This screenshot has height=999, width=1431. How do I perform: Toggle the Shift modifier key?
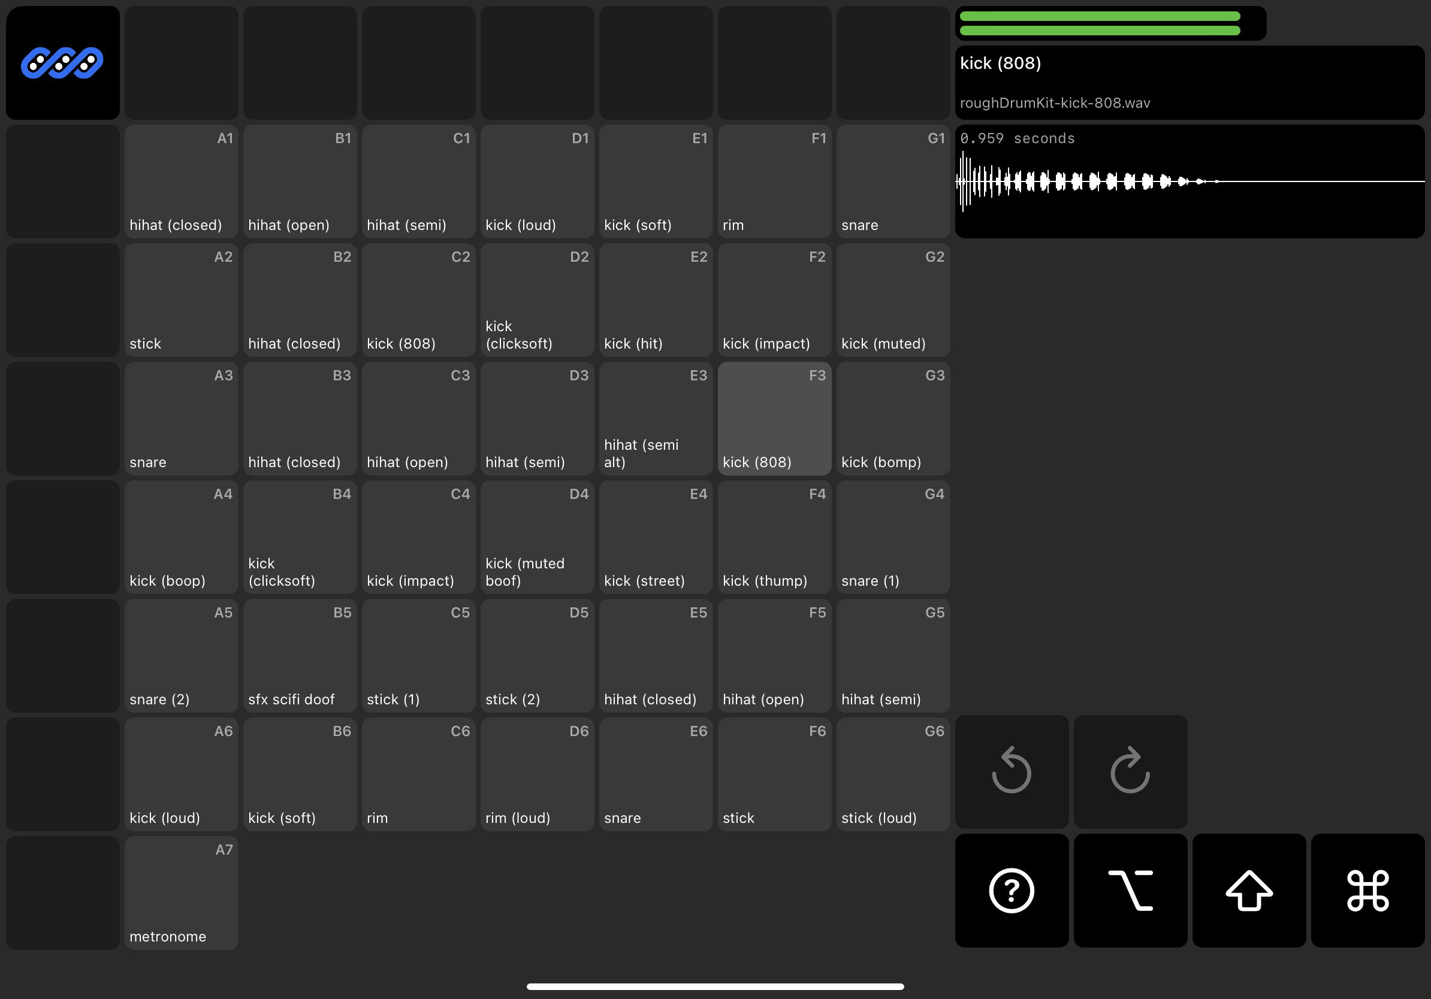click(x=1249, y=891)
